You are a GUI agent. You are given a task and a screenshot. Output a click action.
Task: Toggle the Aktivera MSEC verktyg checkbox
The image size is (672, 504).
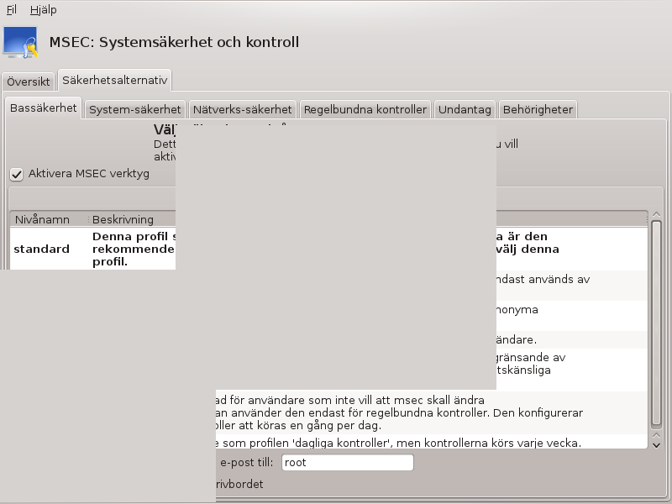pos(17,174)
